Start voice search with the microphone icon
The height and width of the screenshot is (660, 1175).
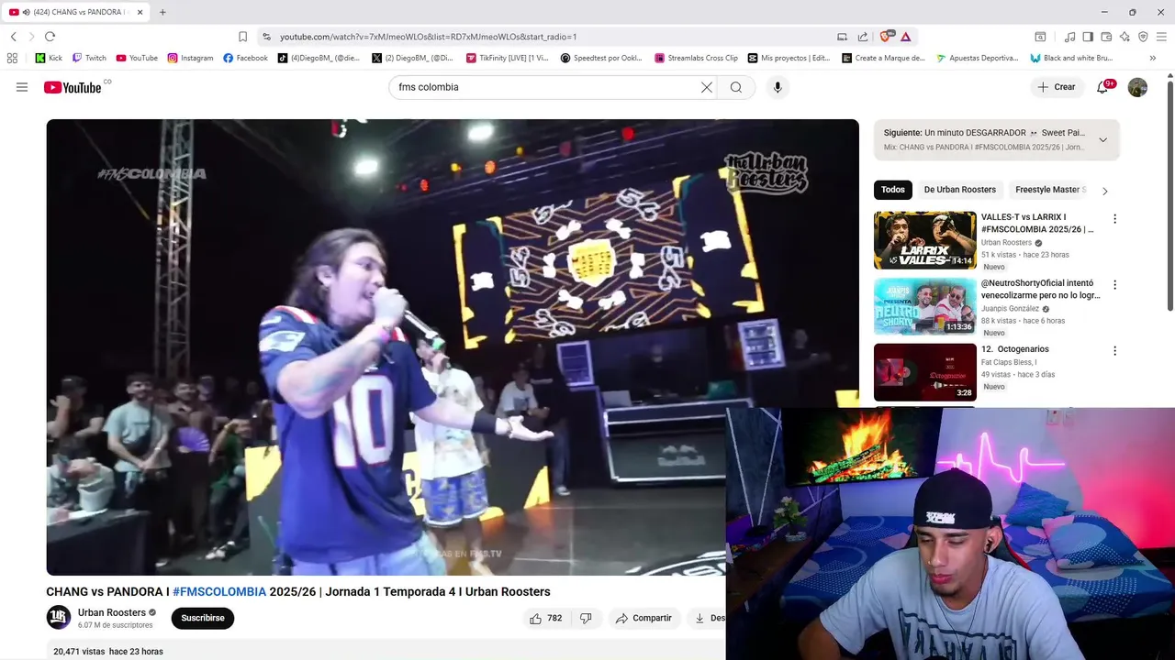point(778,87)
